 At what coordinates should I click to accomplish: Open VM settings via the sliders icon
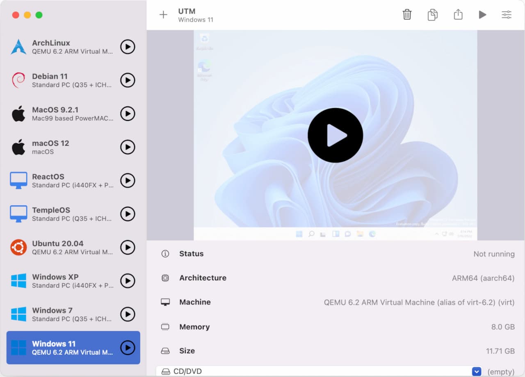(x=507, y=15)
